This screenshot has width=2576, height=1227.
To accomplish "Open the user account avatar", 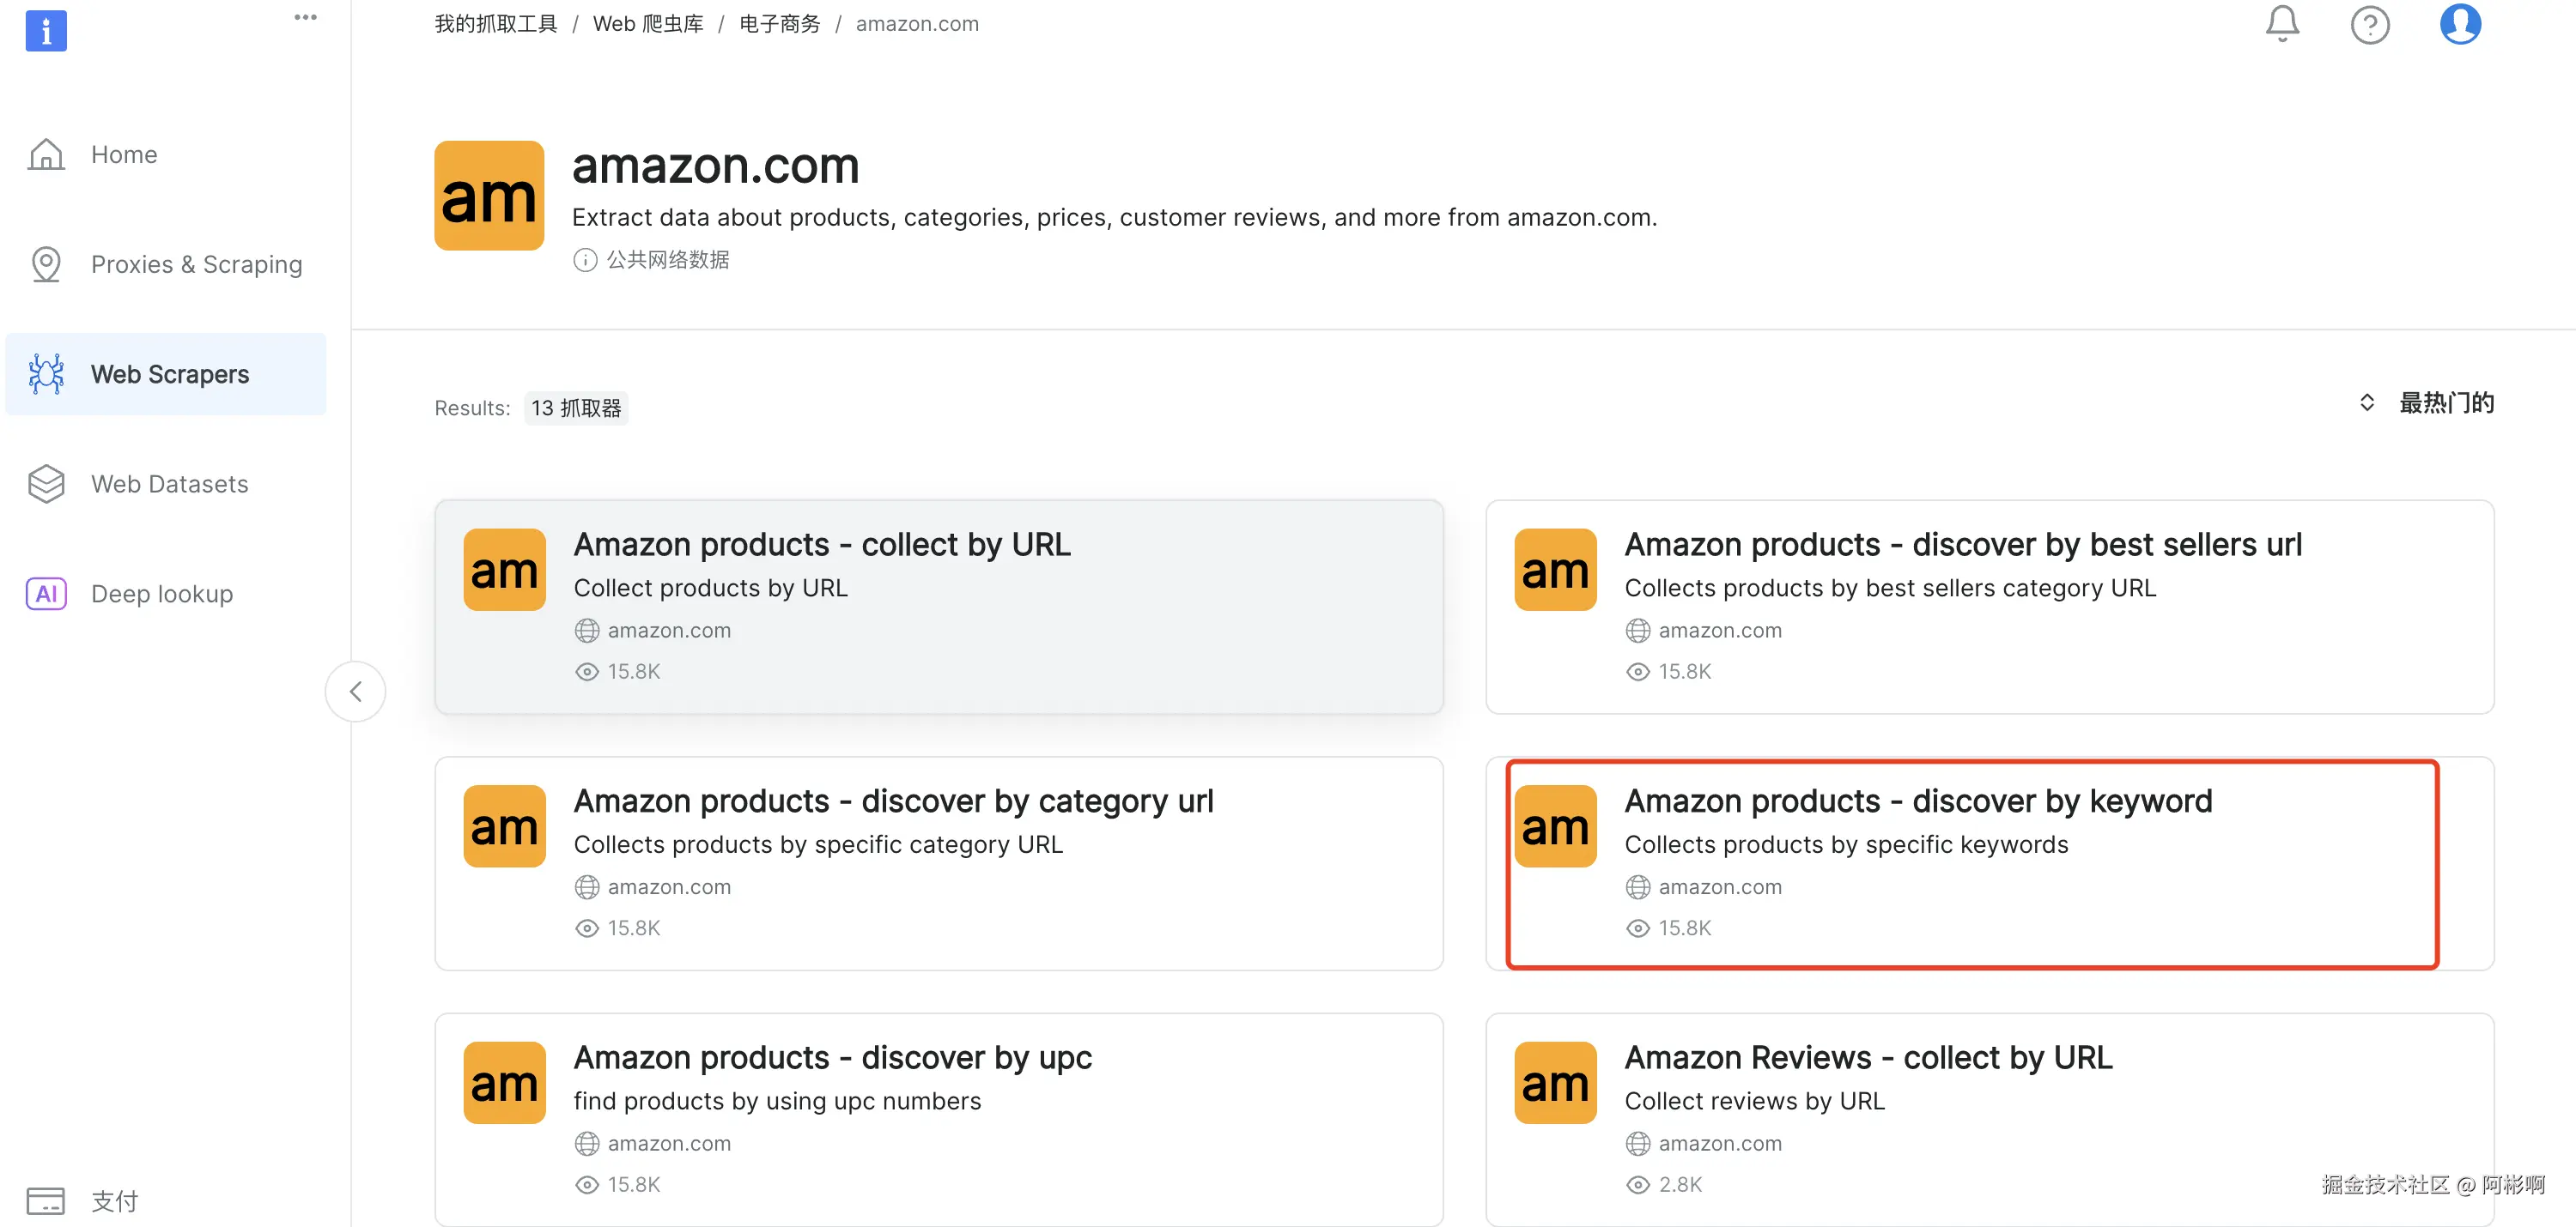I will [2459, 24].
